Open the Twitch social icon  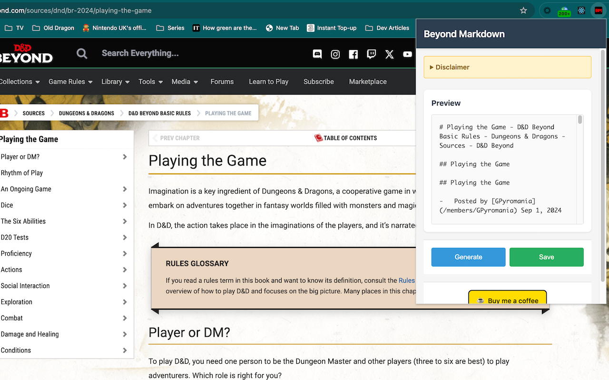click(372, 54)
